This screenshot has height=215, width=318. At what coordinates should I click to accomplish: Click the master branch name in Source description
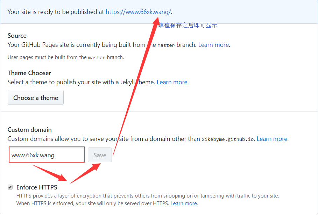click(x=166, y=45)
